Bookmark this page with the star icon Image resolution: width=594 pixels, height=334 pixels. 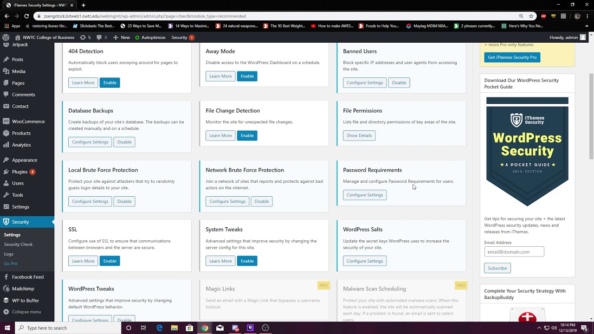531,16
